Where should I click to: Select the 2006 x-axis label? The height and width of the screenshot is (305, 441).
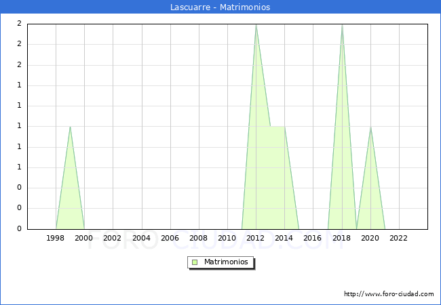170,238
